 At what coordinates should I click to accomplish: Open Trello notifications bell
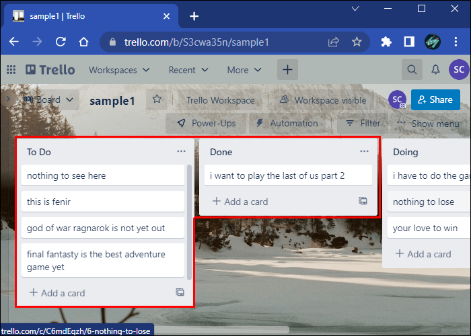click(x=435, y=70)
